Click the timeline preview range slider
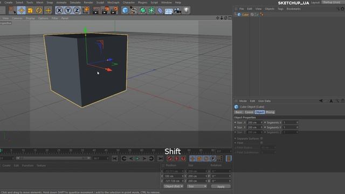 pyautogui.click(x=53, y=158)
